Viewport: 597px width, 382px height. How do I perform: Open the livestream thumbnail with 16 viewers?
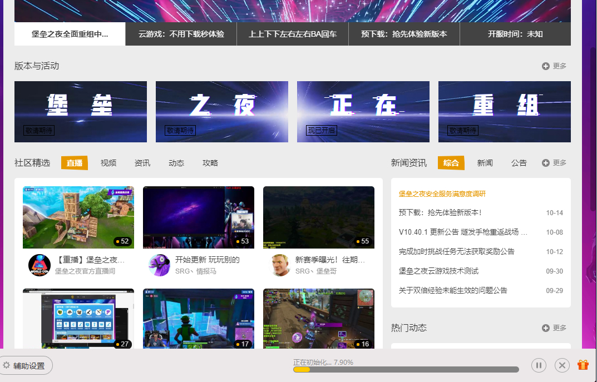319,319
